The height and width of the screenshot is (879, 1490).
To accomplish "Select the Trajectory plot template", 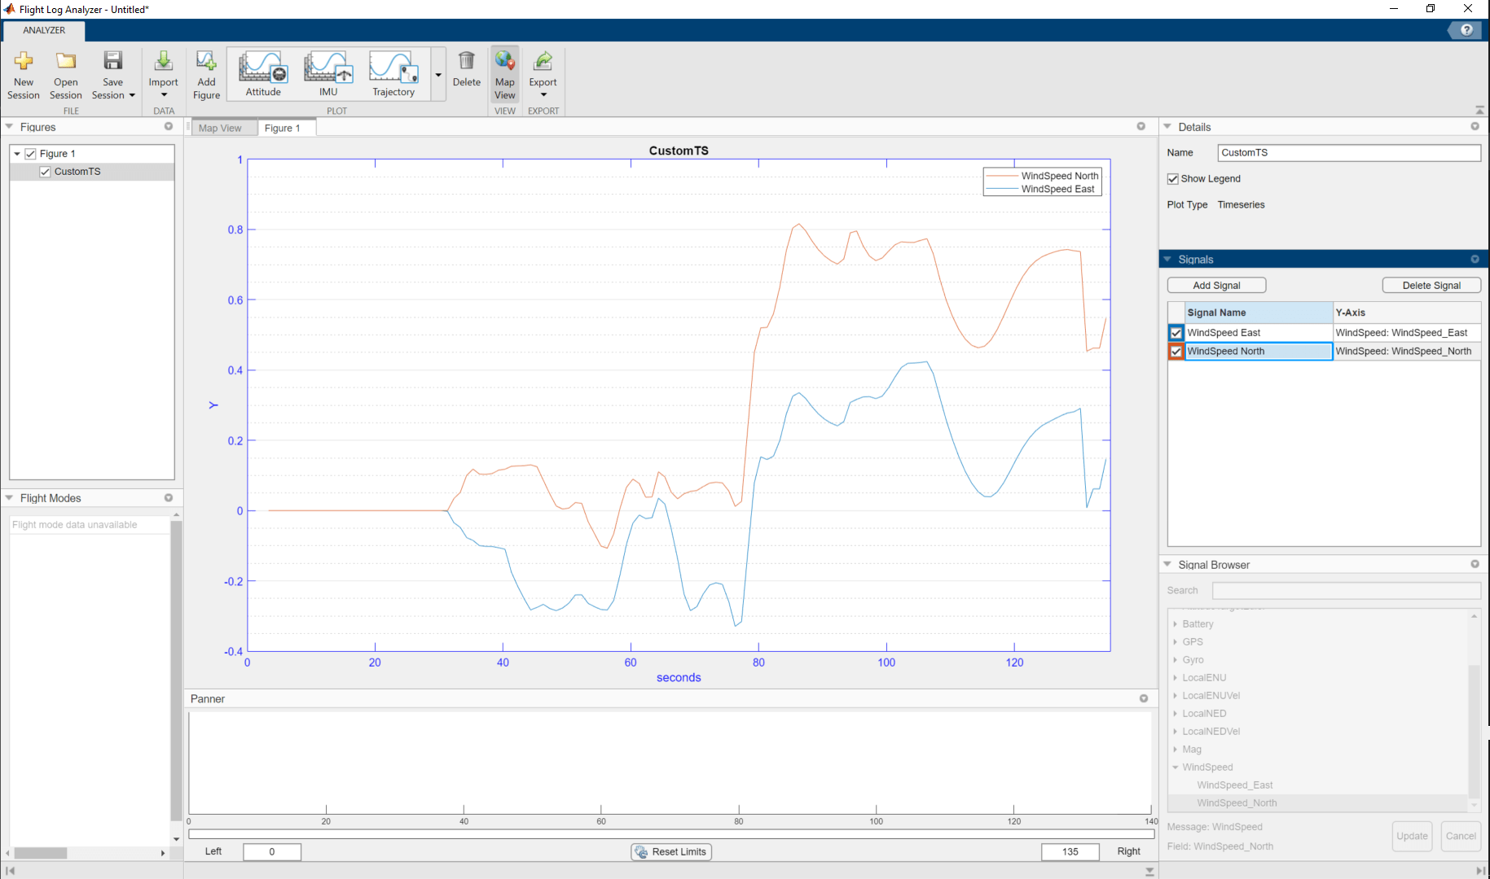I will pos(393,73).
